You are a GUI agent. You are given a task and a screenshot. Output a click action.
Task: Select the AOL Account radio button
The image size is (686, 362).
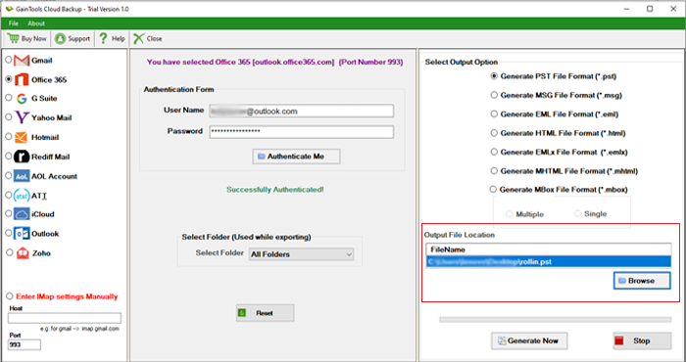pos(8,175)
